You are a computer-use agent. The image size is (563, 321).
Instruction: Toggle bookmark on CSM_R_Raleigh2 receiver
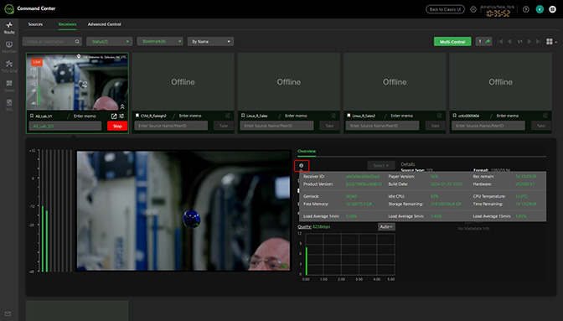tap(137, 116)
